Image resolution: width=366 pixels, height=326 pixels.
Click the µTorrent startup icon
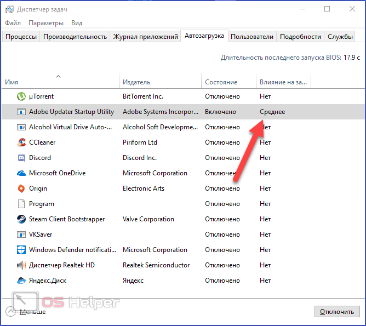(21, 96)
